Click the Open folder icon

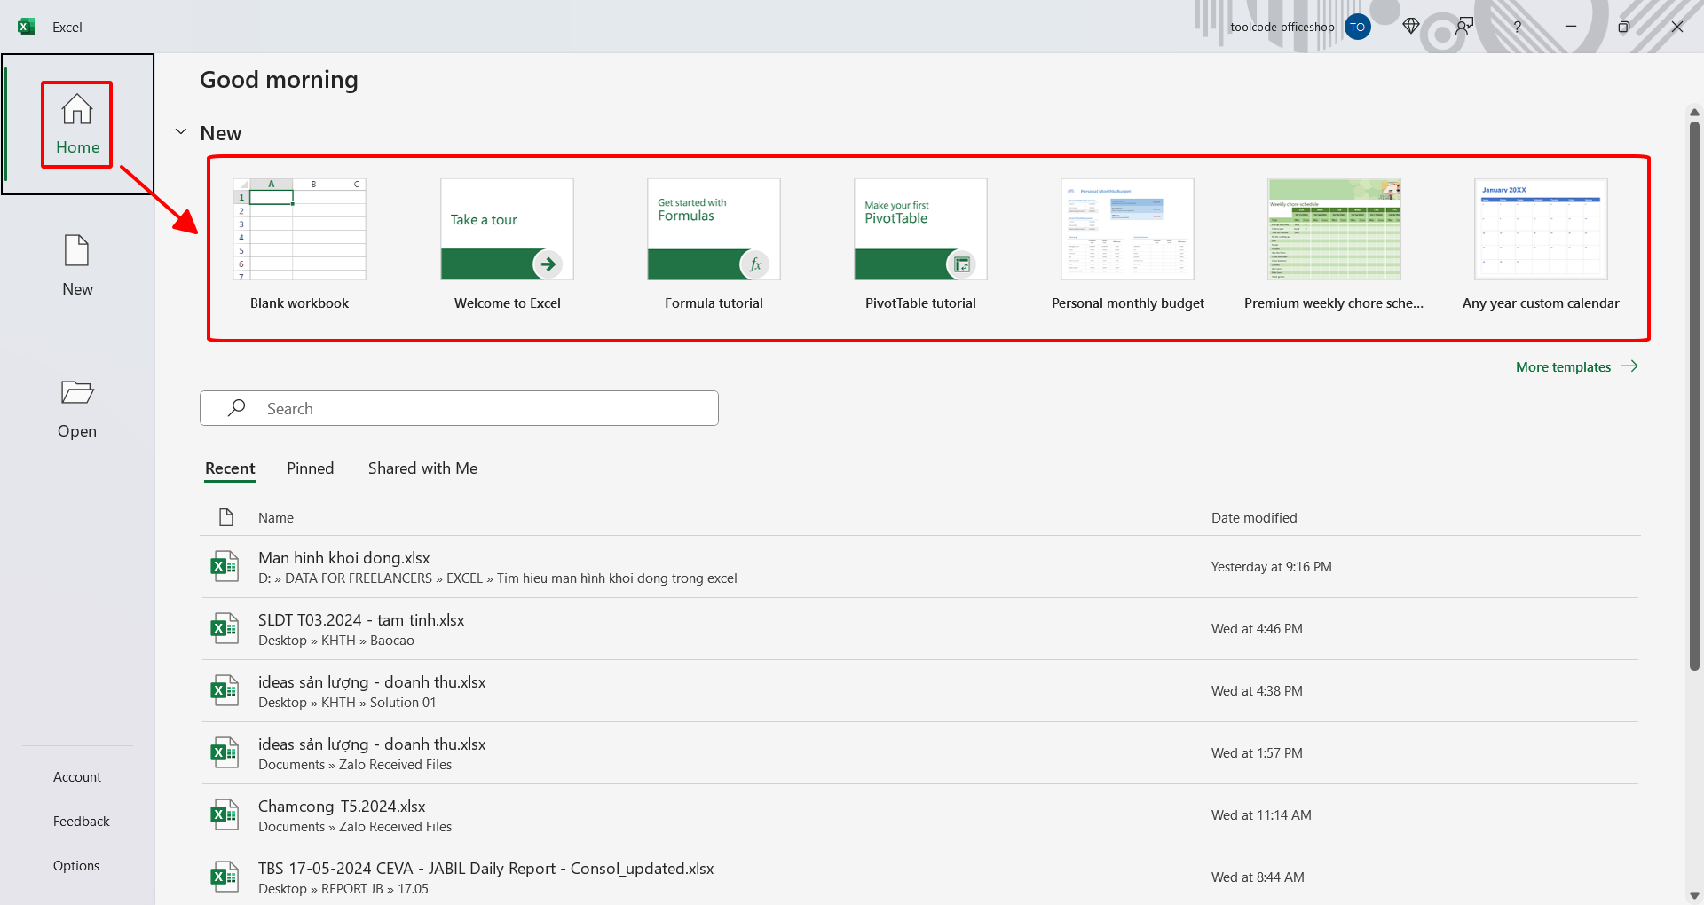click(77, 392)
